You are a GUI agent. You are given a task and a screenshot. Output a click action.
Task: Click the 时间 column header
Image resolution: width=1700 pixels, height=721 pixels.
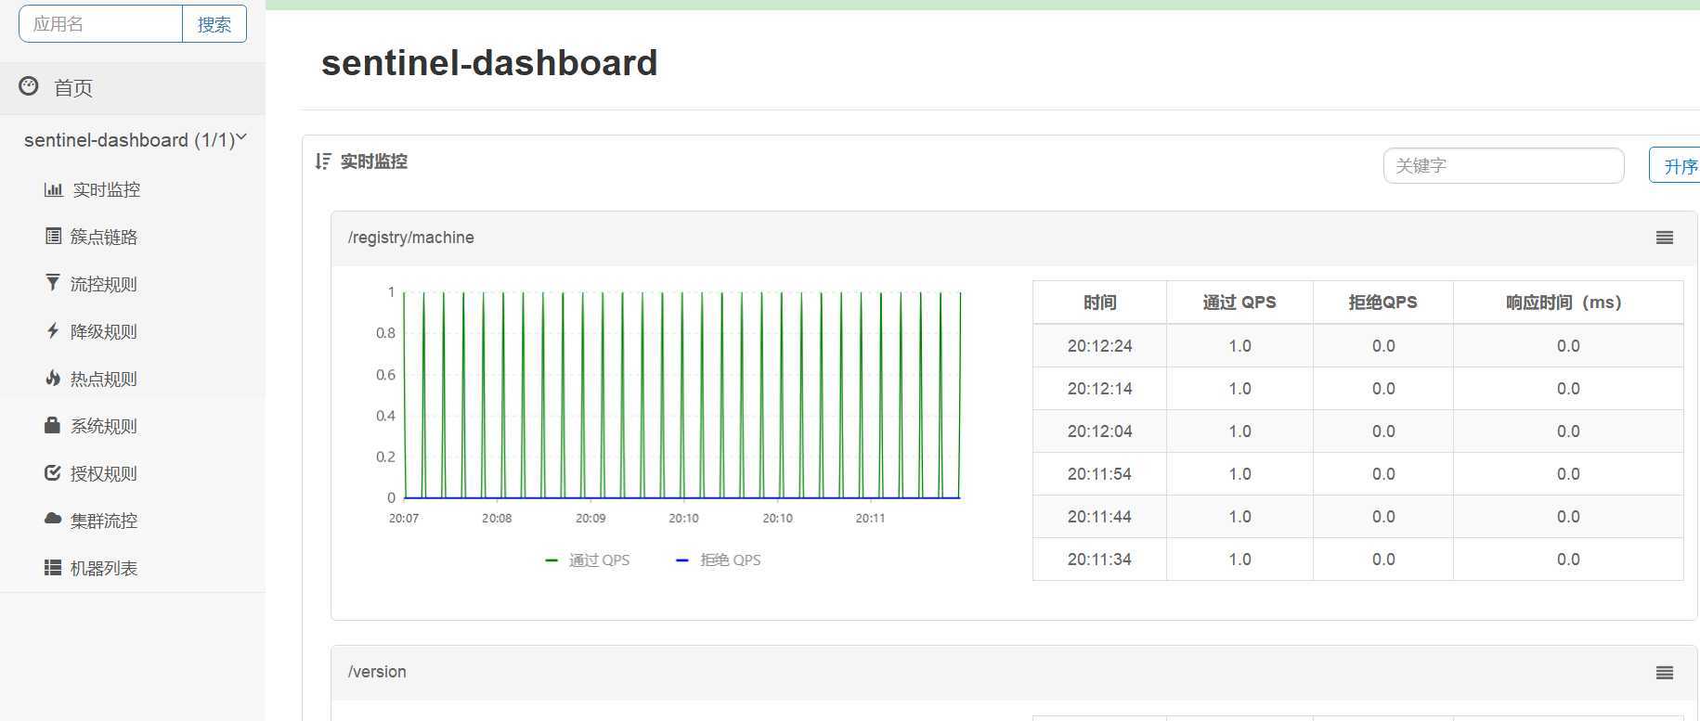(x=1099, y=303)
